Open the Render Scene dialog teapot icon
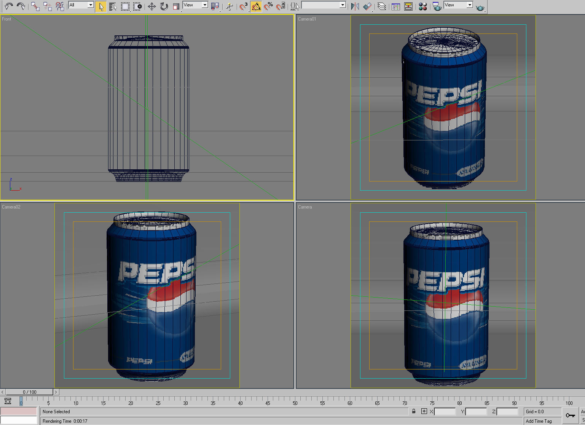Viewport: 585px width, 425px height. click(x=437, y=6)
